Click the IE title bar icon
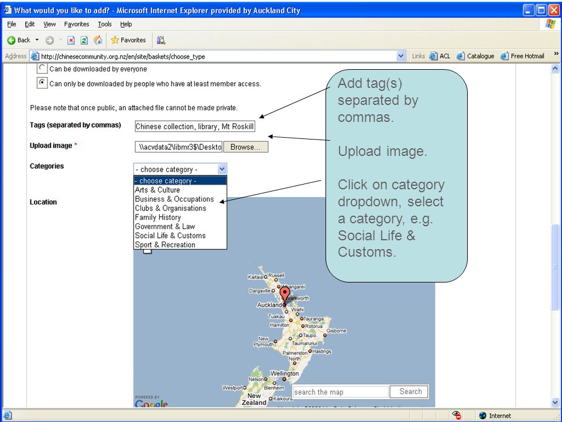 tap(8, 10)
